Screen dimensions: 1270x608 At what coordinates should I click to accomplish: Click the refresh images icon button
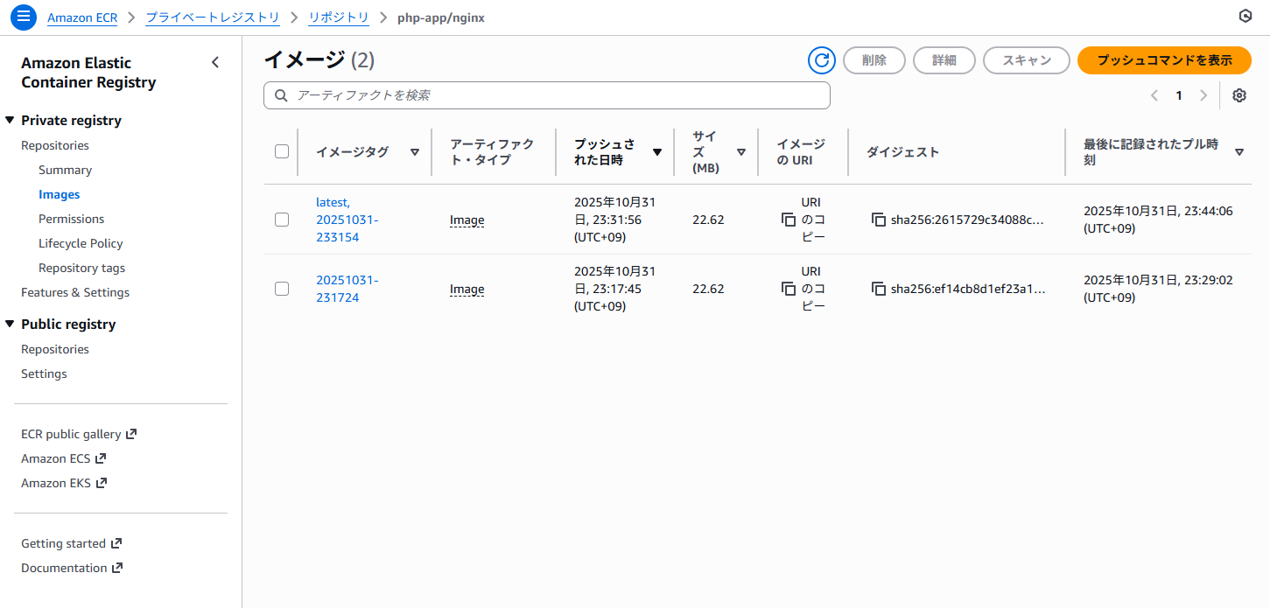(821, 60)
